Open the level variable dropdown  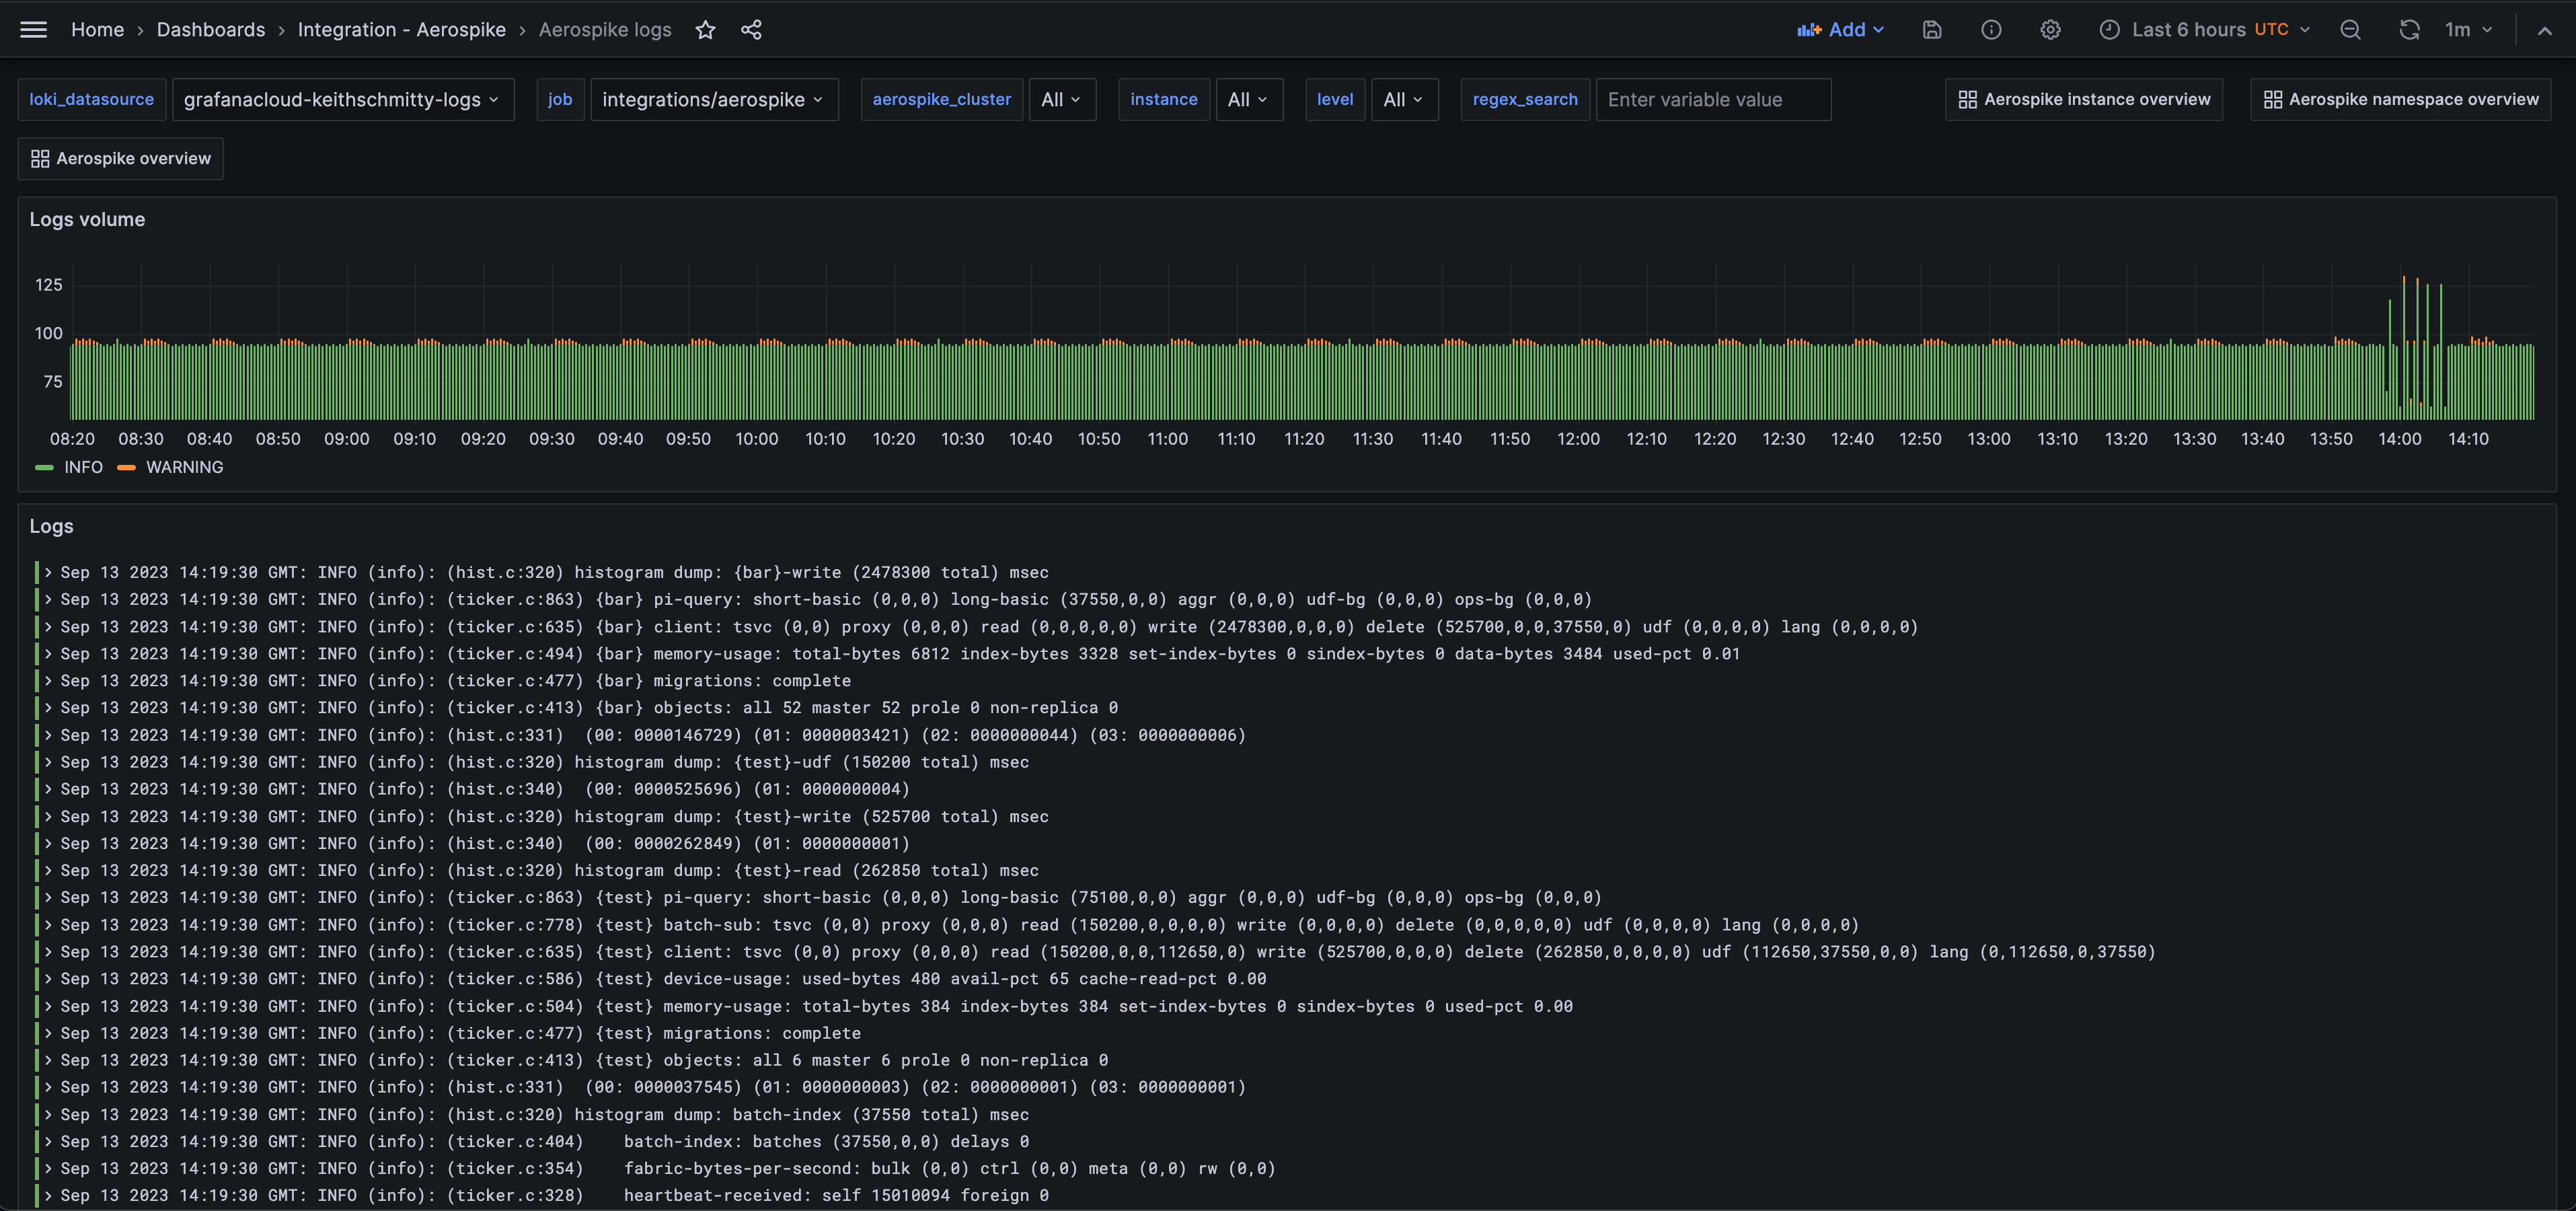tap(1404, 99)
